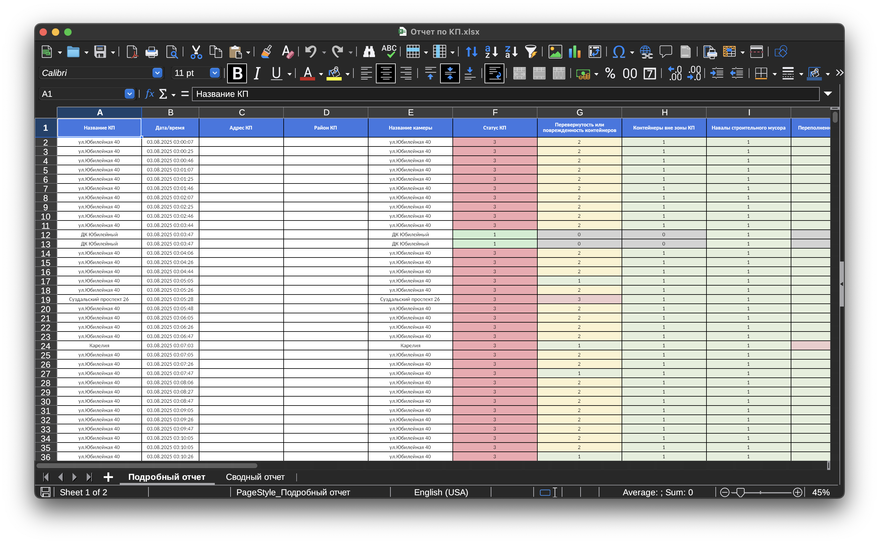The width and height of the screenshot is (879, 544).
Task: Click the Clone Formatting paintbrush icon
Action: click(x=266, y=52)
